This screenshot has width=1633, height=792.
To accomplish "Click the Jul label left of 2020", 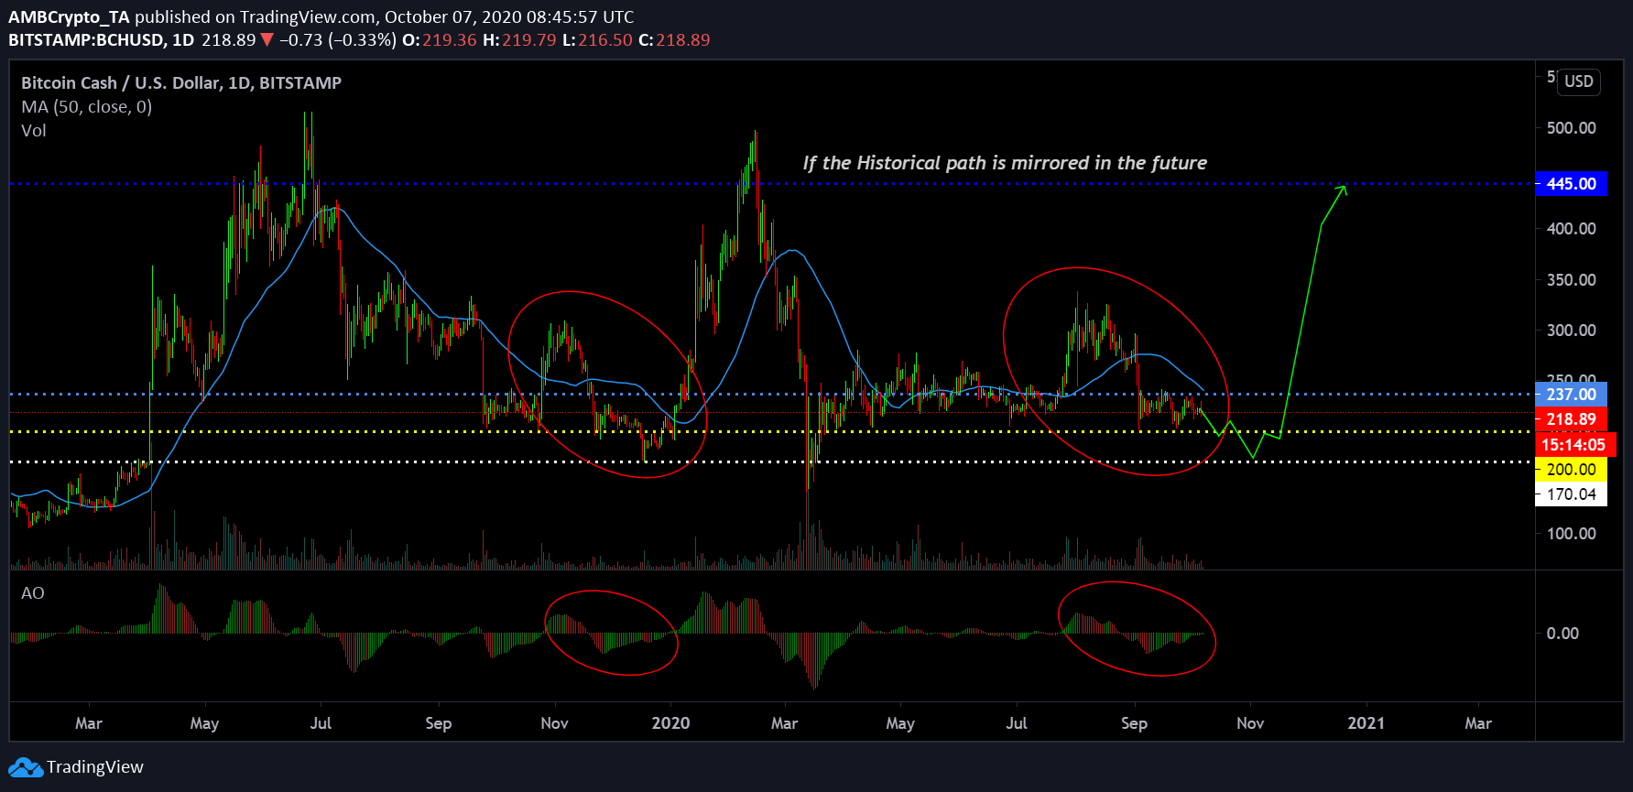I will (321, 723).
